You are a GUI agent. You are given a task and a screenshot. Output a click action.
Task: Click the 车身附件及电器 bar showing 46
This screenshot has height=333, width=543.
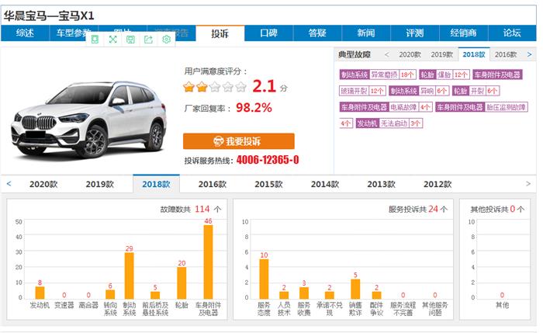pos(208,262)
